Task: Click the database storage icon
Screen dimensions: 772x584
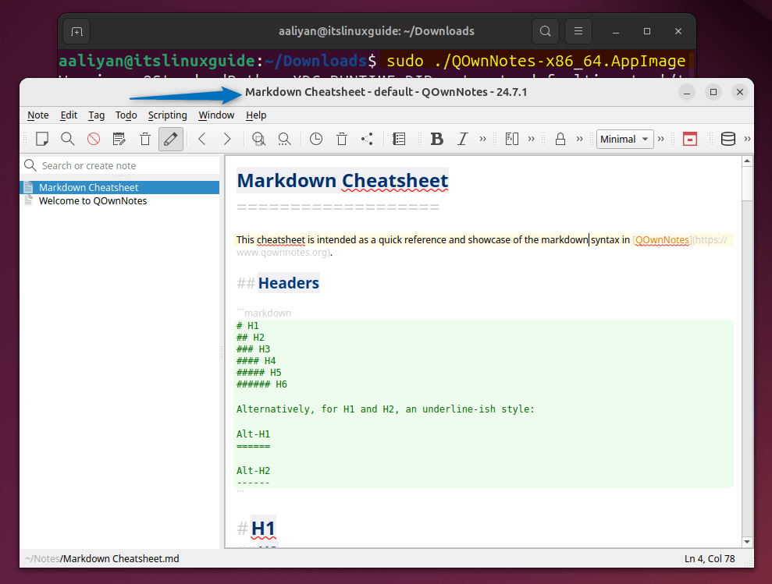Action: [x=728, y=139]
